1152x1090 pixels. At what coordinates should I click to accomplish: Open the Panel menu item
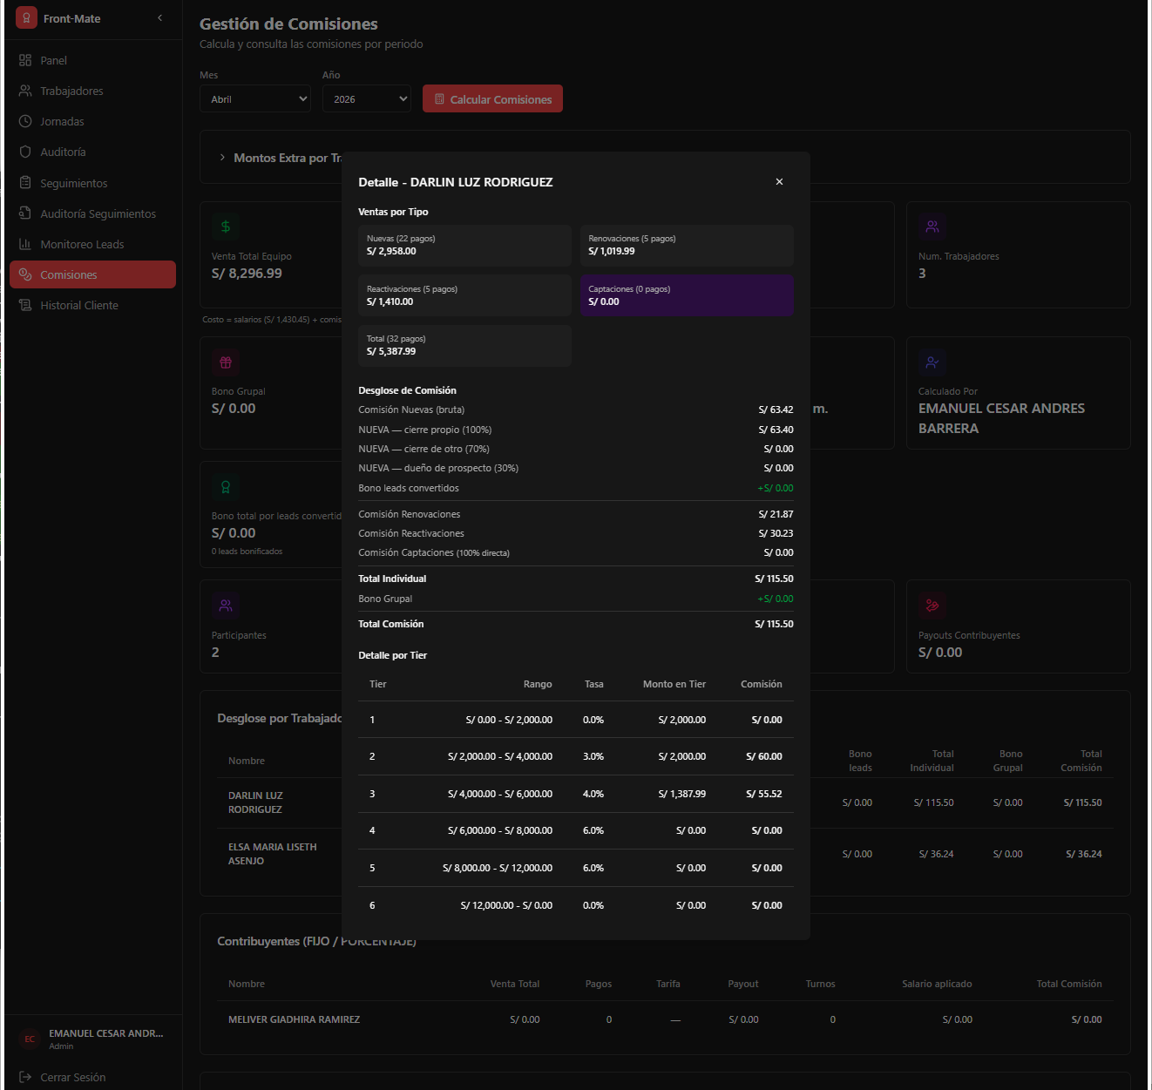point(91,60)
